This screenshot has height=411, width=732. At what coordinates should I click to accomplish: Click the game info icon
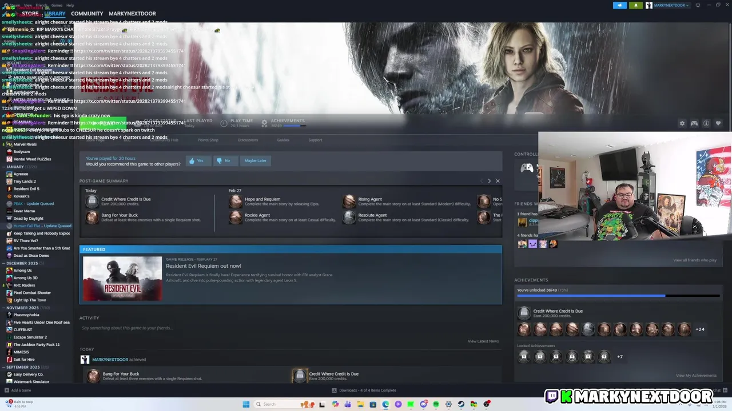(706, 123)
